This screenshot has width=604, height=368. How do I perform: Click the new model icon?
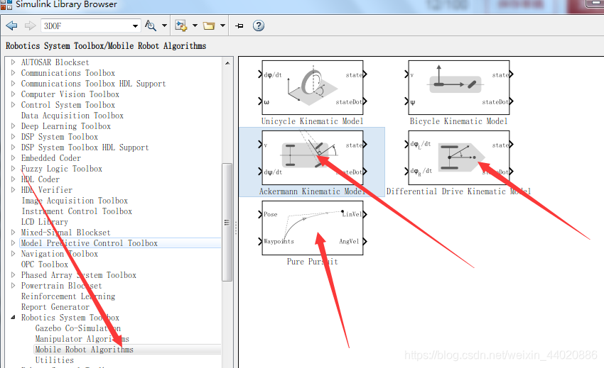[x=180, y=26]
